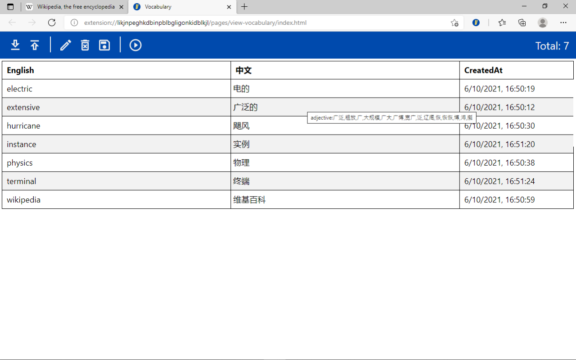Click timestamp 6/10/2021, 16:50:19

(499, 89)
